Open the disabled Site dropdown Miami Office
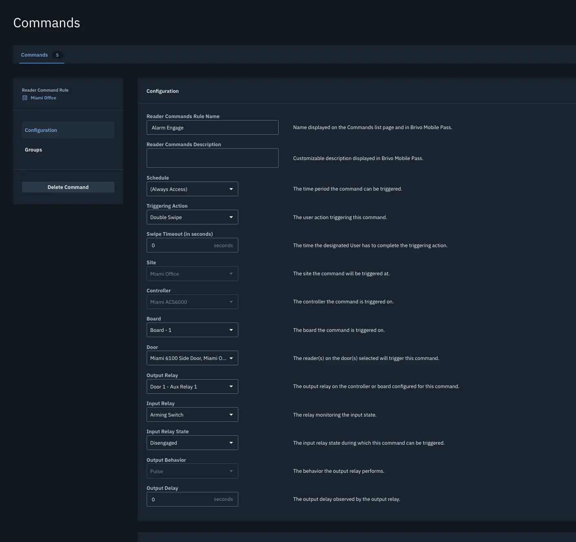The image size is (576, 542). [192, 274]
